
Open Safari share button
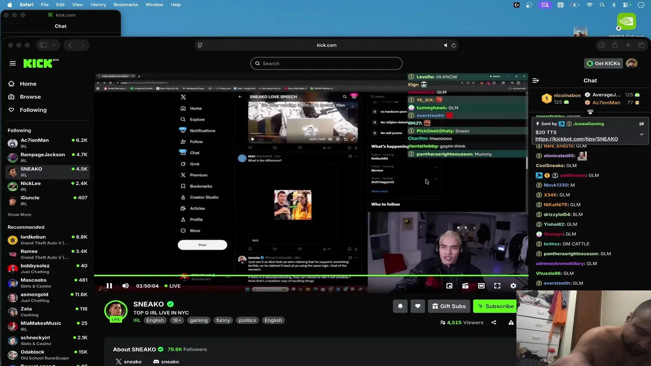pos(614,45)
